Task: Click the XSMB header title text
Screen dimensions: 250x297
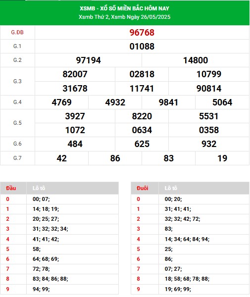Action: [x=124, y=8]
